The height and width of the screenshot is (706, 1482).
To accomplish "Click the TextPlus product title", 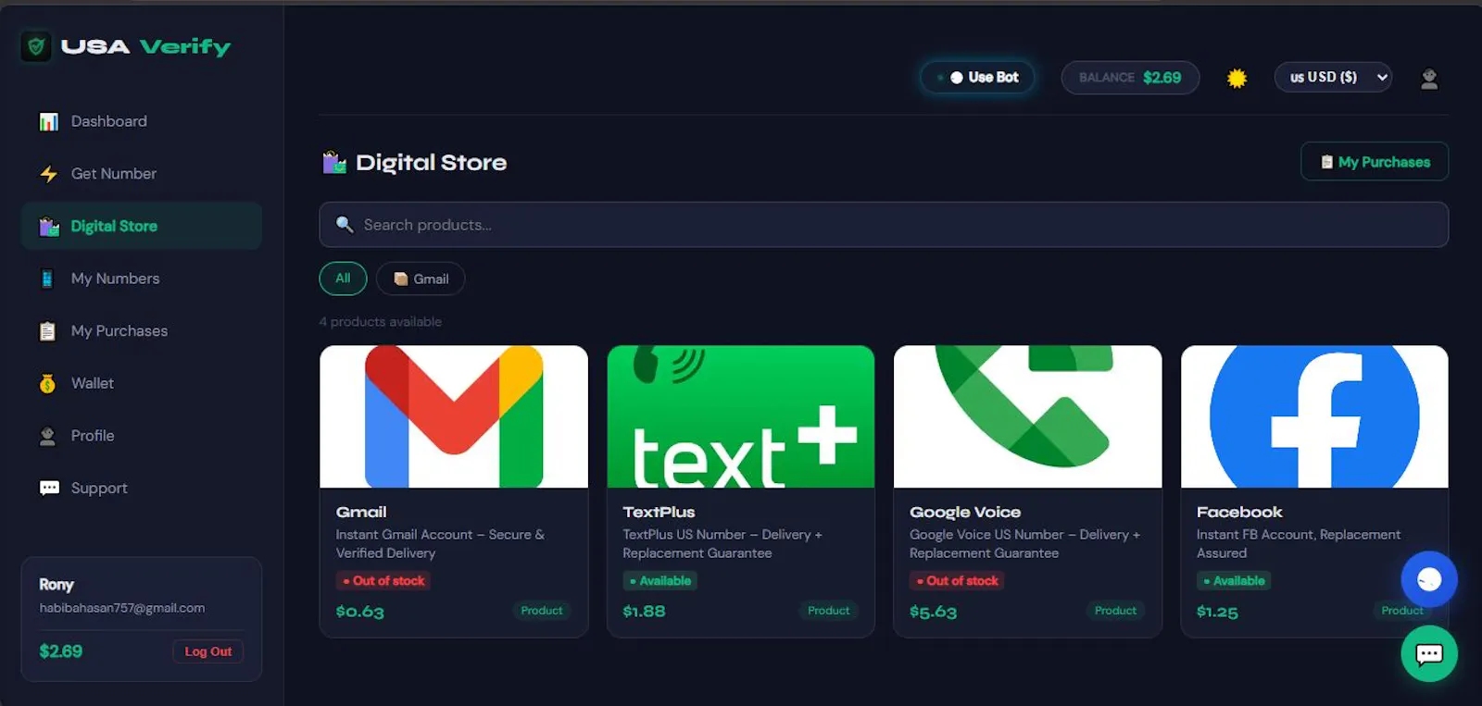I will 659,512.
